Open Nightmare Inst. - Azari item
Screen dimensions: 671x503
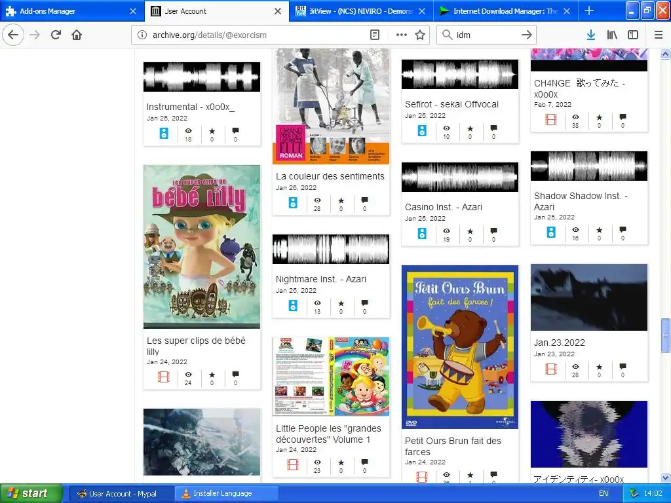321,279
